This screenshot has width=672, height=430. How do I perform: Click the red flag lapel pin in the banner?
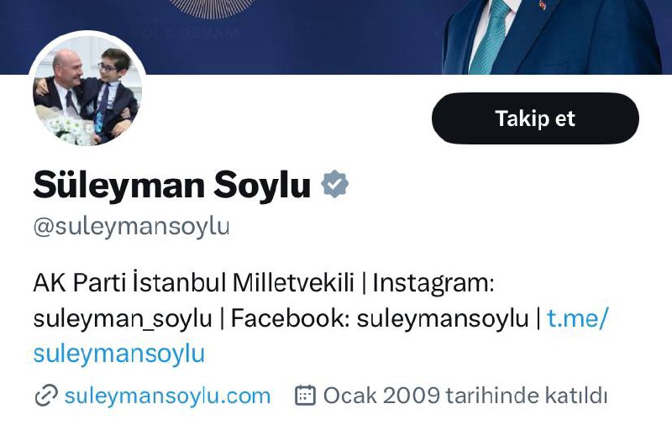(543, 5)
